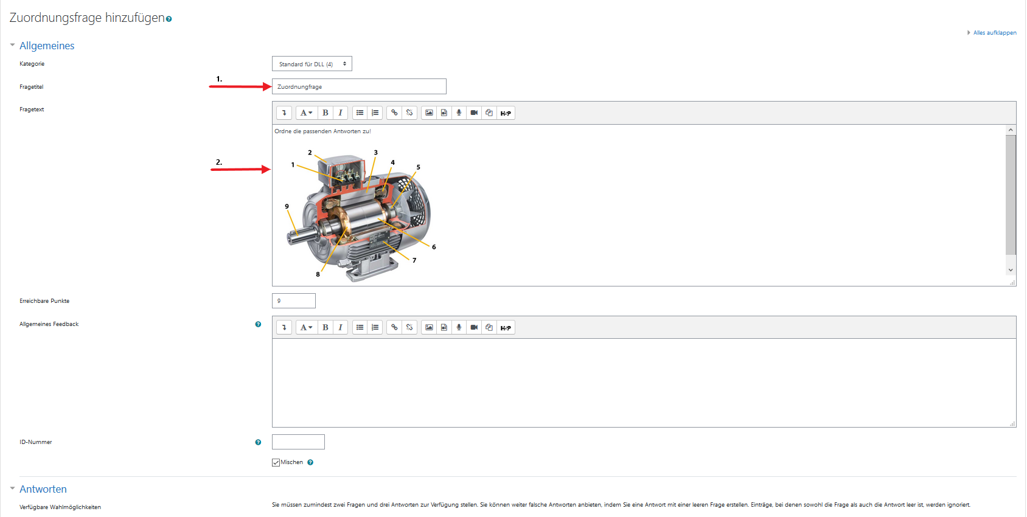This screenshot has width=1027, height=517.
Task: Click the Erreichbare Punkte input field
Action: point(294,301)
